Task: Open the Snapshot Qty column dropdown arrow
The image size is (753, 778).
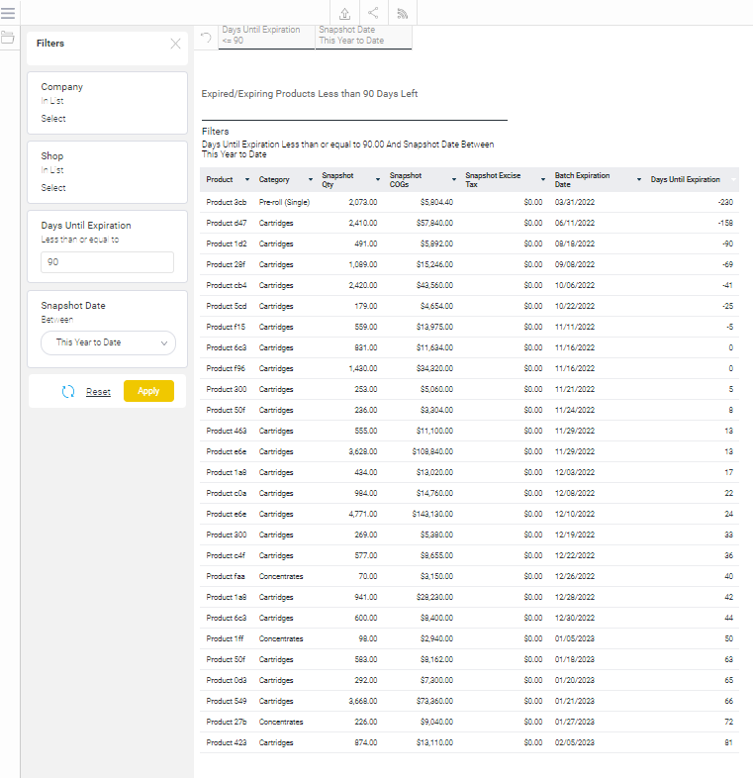Action: coord(378,179)
